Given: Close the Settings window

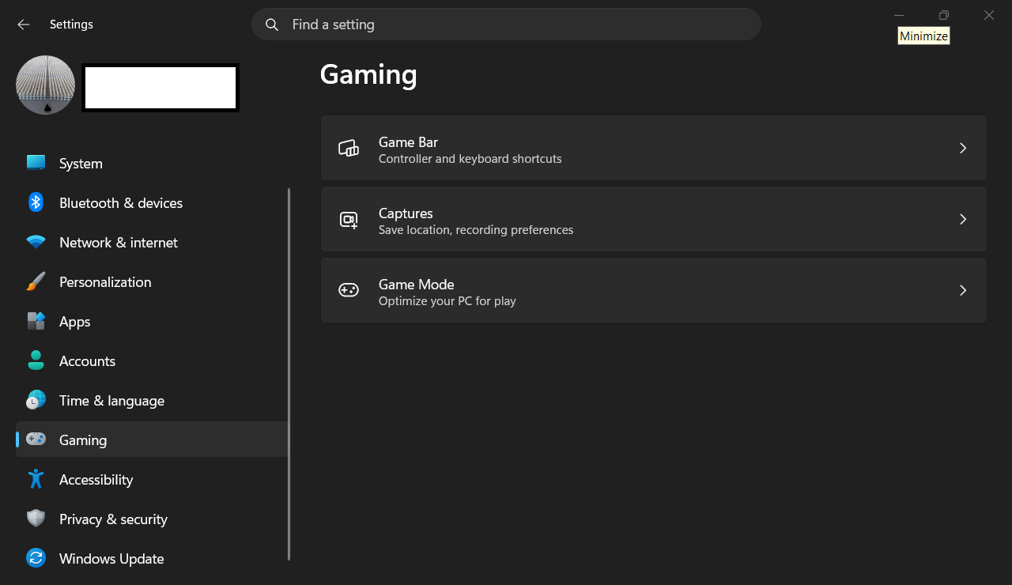Looking at the screenshot, I should pyautogui.click(x=989, y=15).
